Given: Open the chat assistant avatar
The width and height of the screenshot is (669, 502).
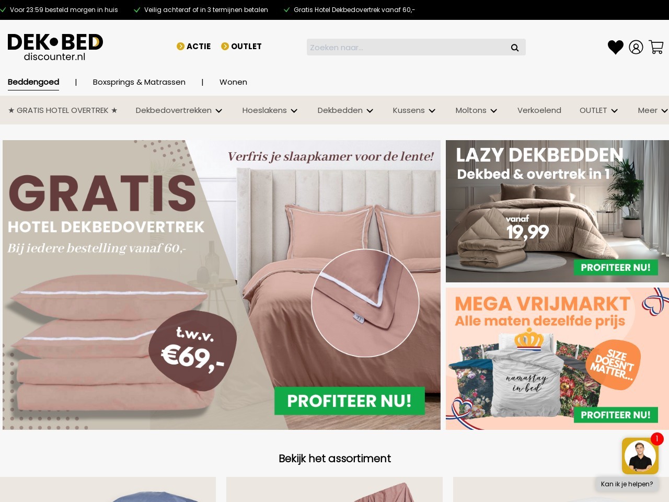Looking at the screenshot, I should coord(640,456).
